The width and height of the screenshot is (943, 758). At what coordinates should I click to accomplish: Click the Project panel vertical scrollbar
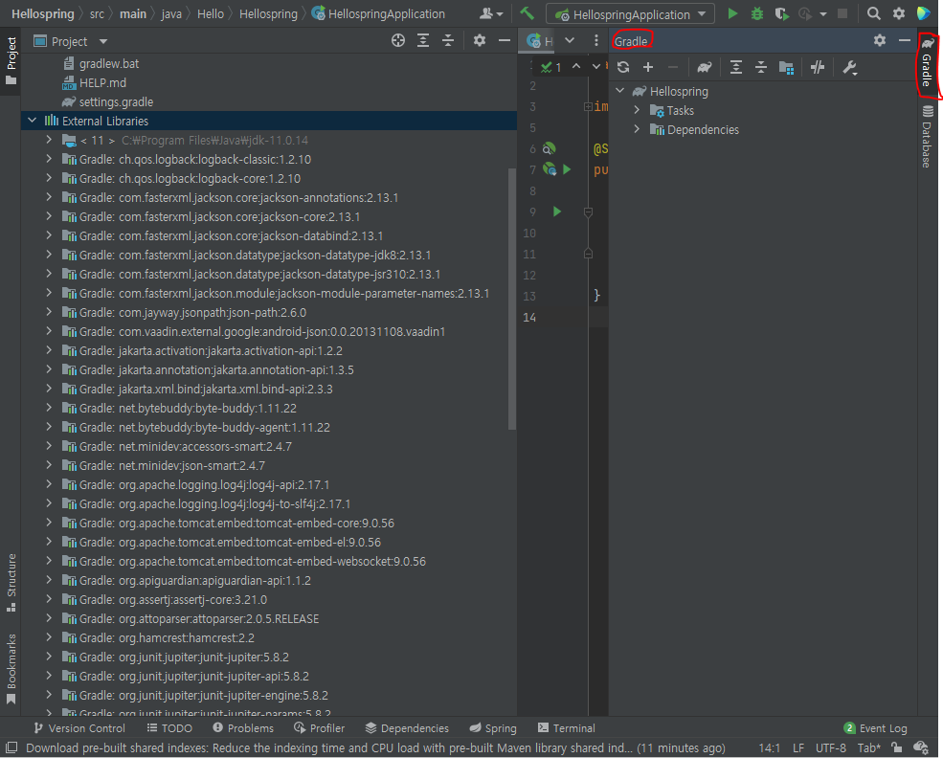[512, 299]
